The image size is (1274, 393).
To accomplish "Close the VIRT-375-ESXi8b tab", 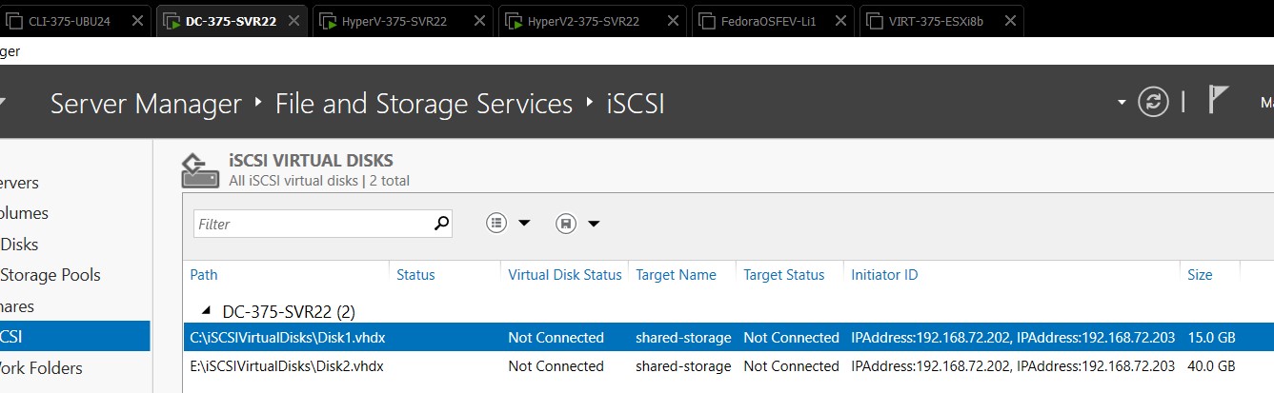I will 1009,21.
